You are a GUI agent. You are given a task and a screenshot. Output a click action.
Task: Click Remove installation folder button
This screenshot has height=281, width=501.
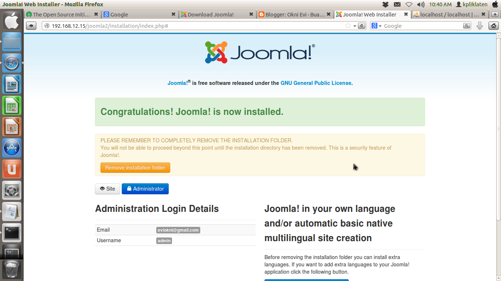click(135, 168)
